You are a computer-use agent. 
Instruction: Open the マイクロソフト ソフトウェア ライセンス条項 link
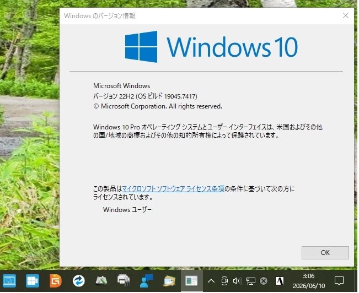click(174, 189)
